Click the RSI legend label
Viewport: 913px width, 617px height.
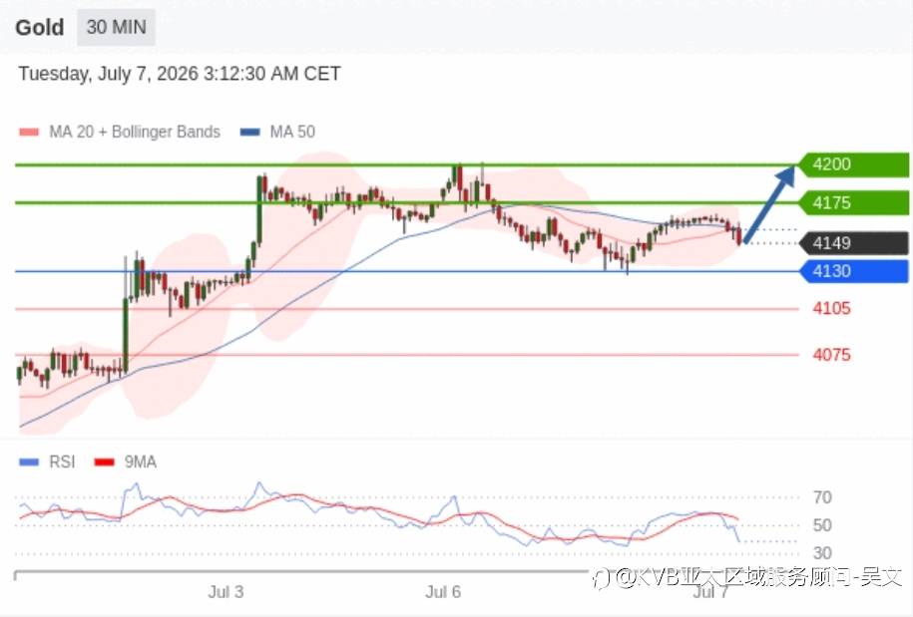coord(62,463)
